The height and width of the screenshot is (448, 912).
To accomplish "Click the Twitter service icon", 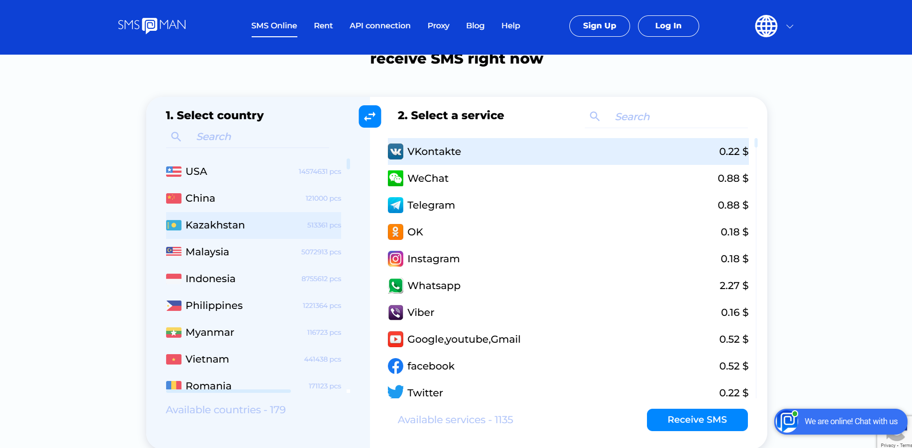I will point(396,392).
